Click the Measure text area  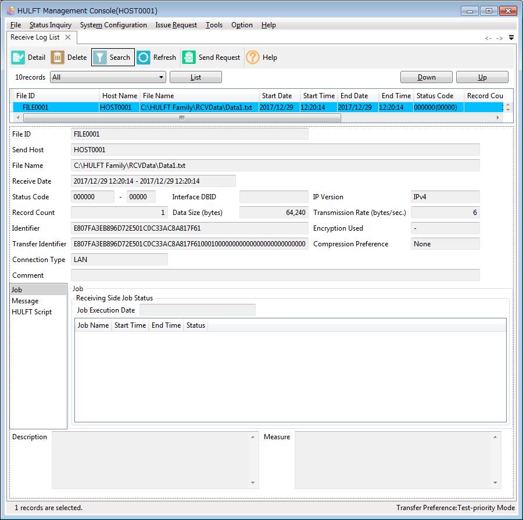coord(397,460)
